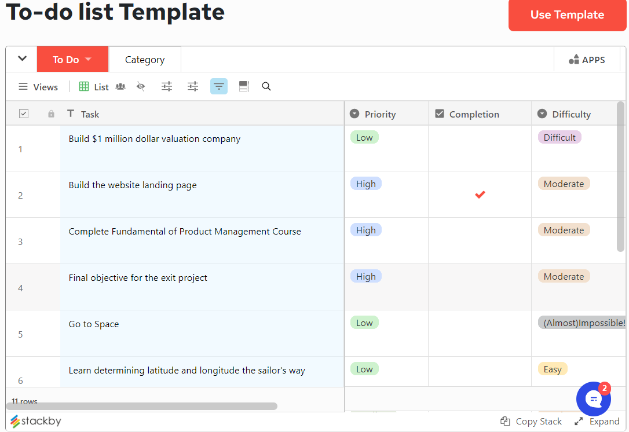Click Moderate tag for website landing page
Image resolution: width=629 pixels, height=432 pixels.
564,184
